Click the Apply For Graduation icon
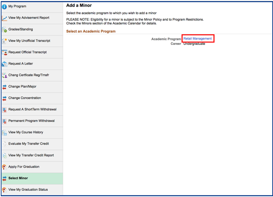Screen dimensions: 273x197 coord(4,167)
